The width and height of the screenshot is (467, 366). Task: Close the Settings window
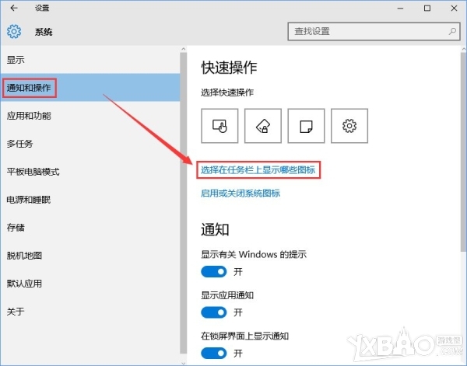[454, 8]
